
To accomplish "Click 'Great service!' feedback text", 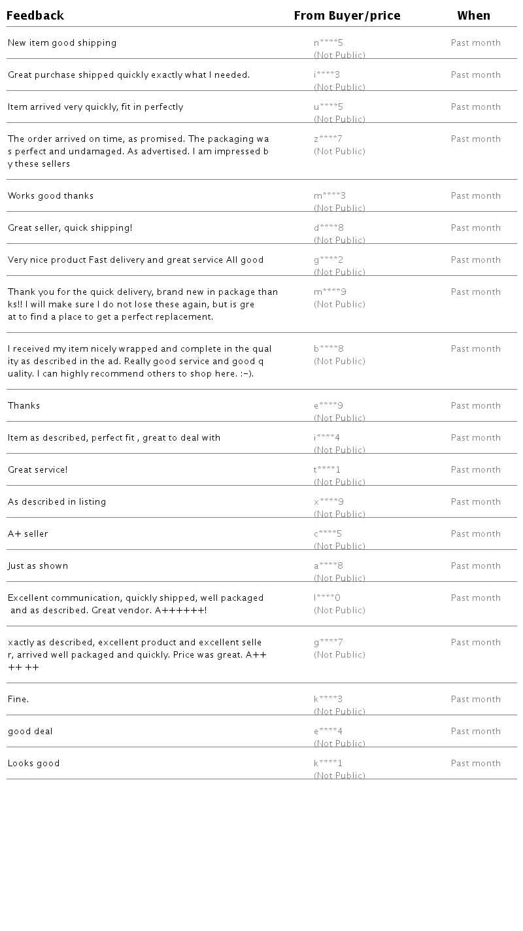I will pyautogui.click(x=38, y=470).
